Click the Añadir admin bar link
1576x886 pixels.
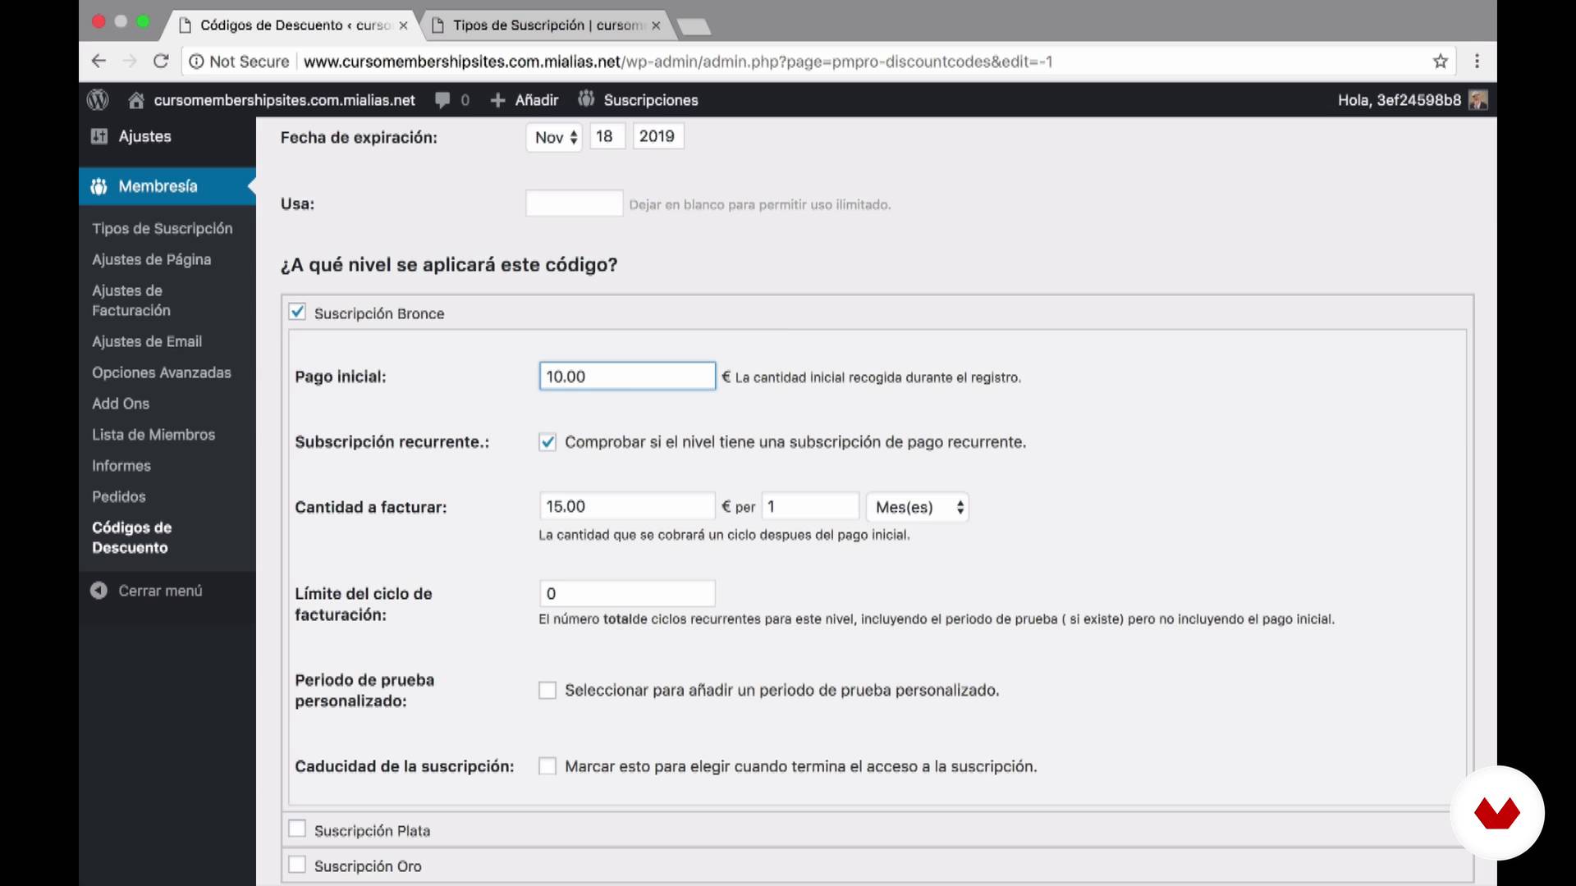(537, 100)
